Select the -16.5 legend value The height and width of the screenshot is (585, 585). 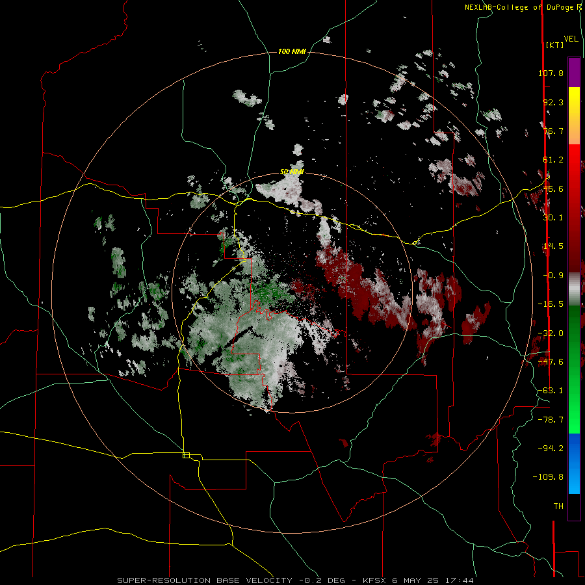click(551, 304)
